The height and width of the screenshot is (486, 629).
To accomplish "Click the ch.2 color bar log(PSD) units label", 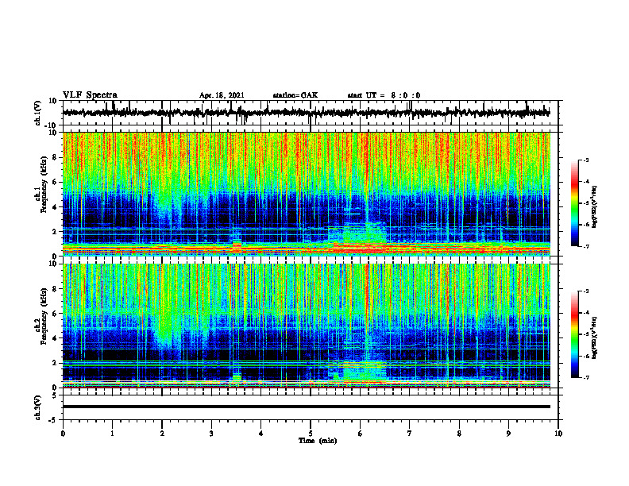I will 595,337.
